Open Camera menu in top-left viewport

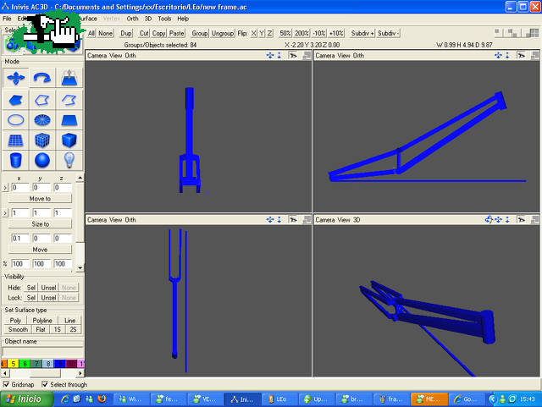[98, 55]
